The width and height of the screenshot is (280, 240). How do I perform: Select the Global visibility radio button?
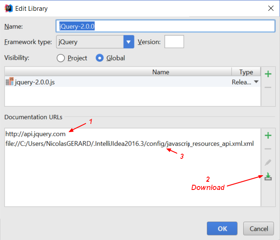(x=100, y=58)
